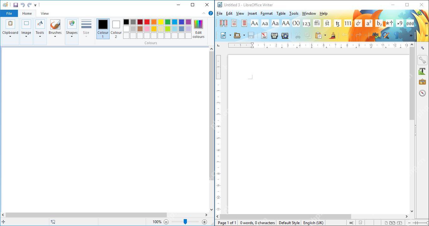
Task: Switch to the Paint View tab
Action: coord(45,13)
